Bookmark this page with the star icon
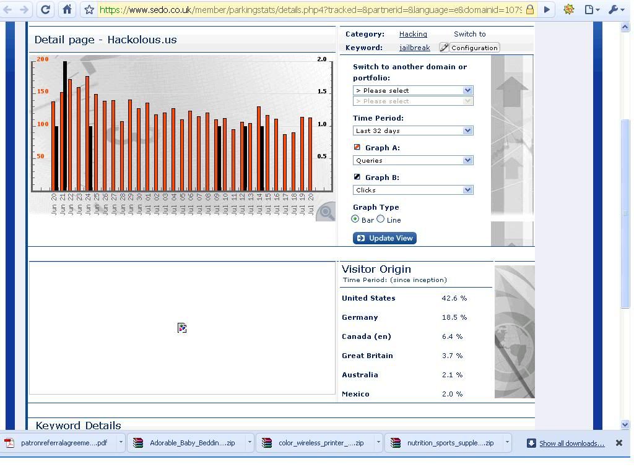 (x=89, y=10)
